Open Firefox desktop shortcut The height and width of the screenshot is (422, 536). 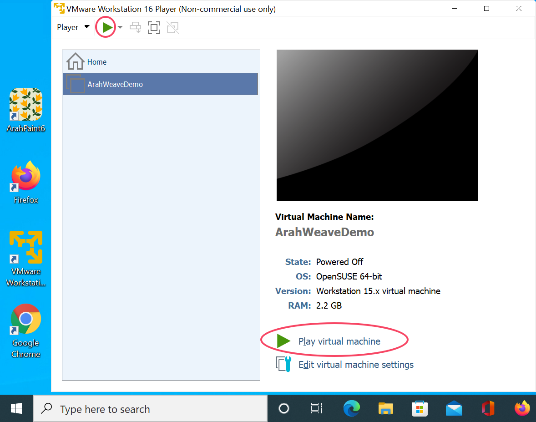(26, 182)
